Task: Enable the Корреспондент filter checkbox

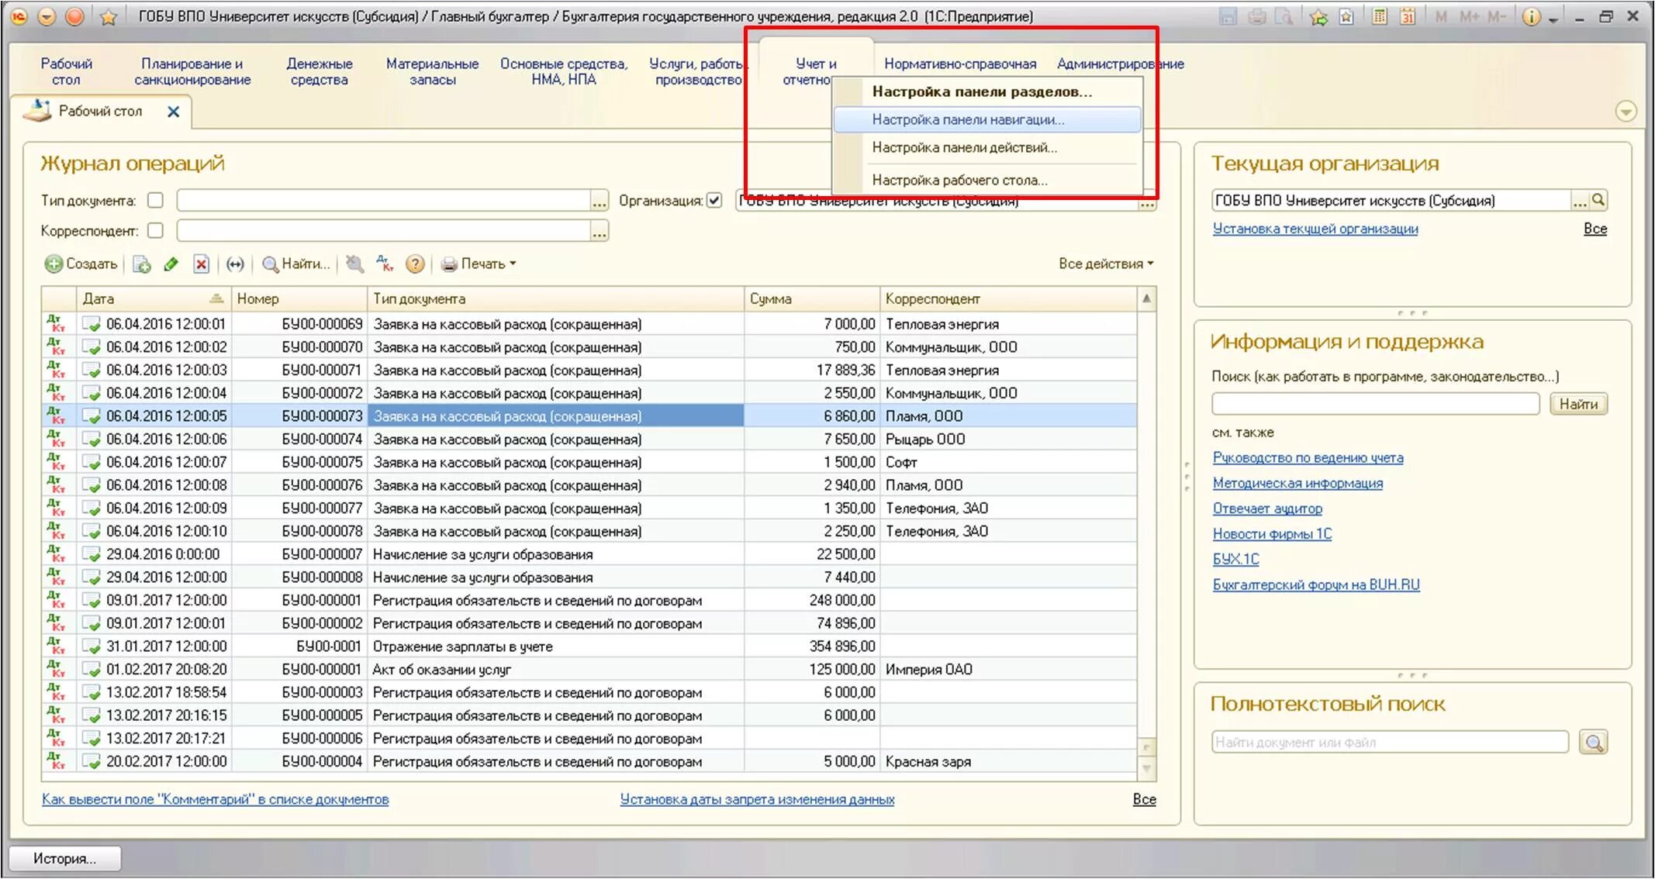Action: pyautogui.click(x=156, y=231)
